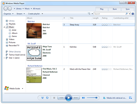Select Maid with the Flaxen Hair track
The image size is (137, 104).
click(99, 69)
